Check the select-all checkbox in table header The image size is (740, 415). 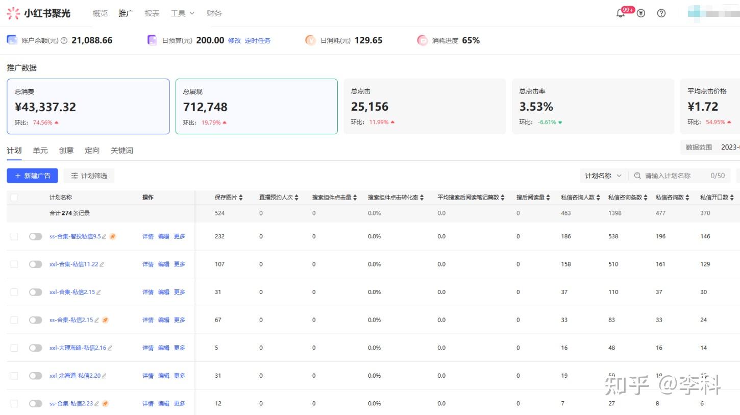tap(14, 198)
